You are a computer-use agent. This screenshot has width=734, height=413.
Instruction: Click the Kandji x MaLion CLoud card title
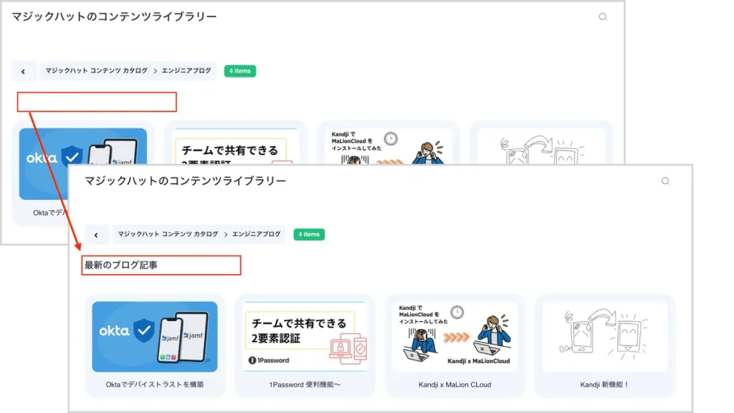pyautogui.click(x=455, y=384)
